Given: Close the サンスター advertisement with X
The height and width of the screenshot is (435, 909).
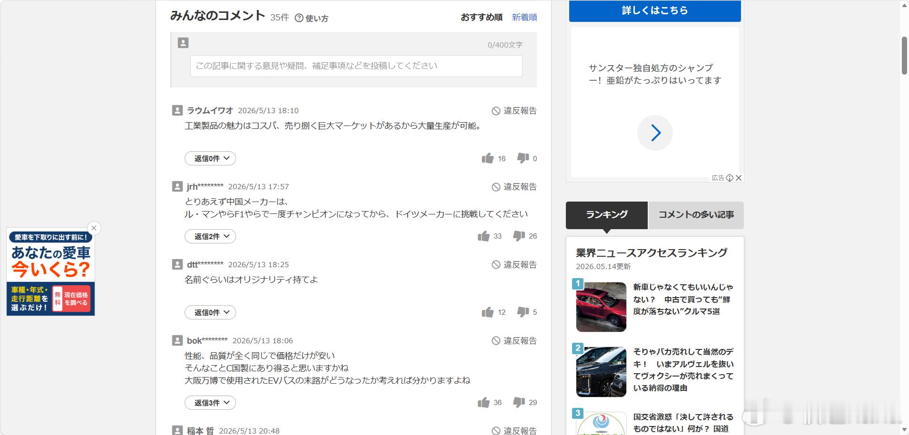Looking at the screenshot, I should (739, 178).
